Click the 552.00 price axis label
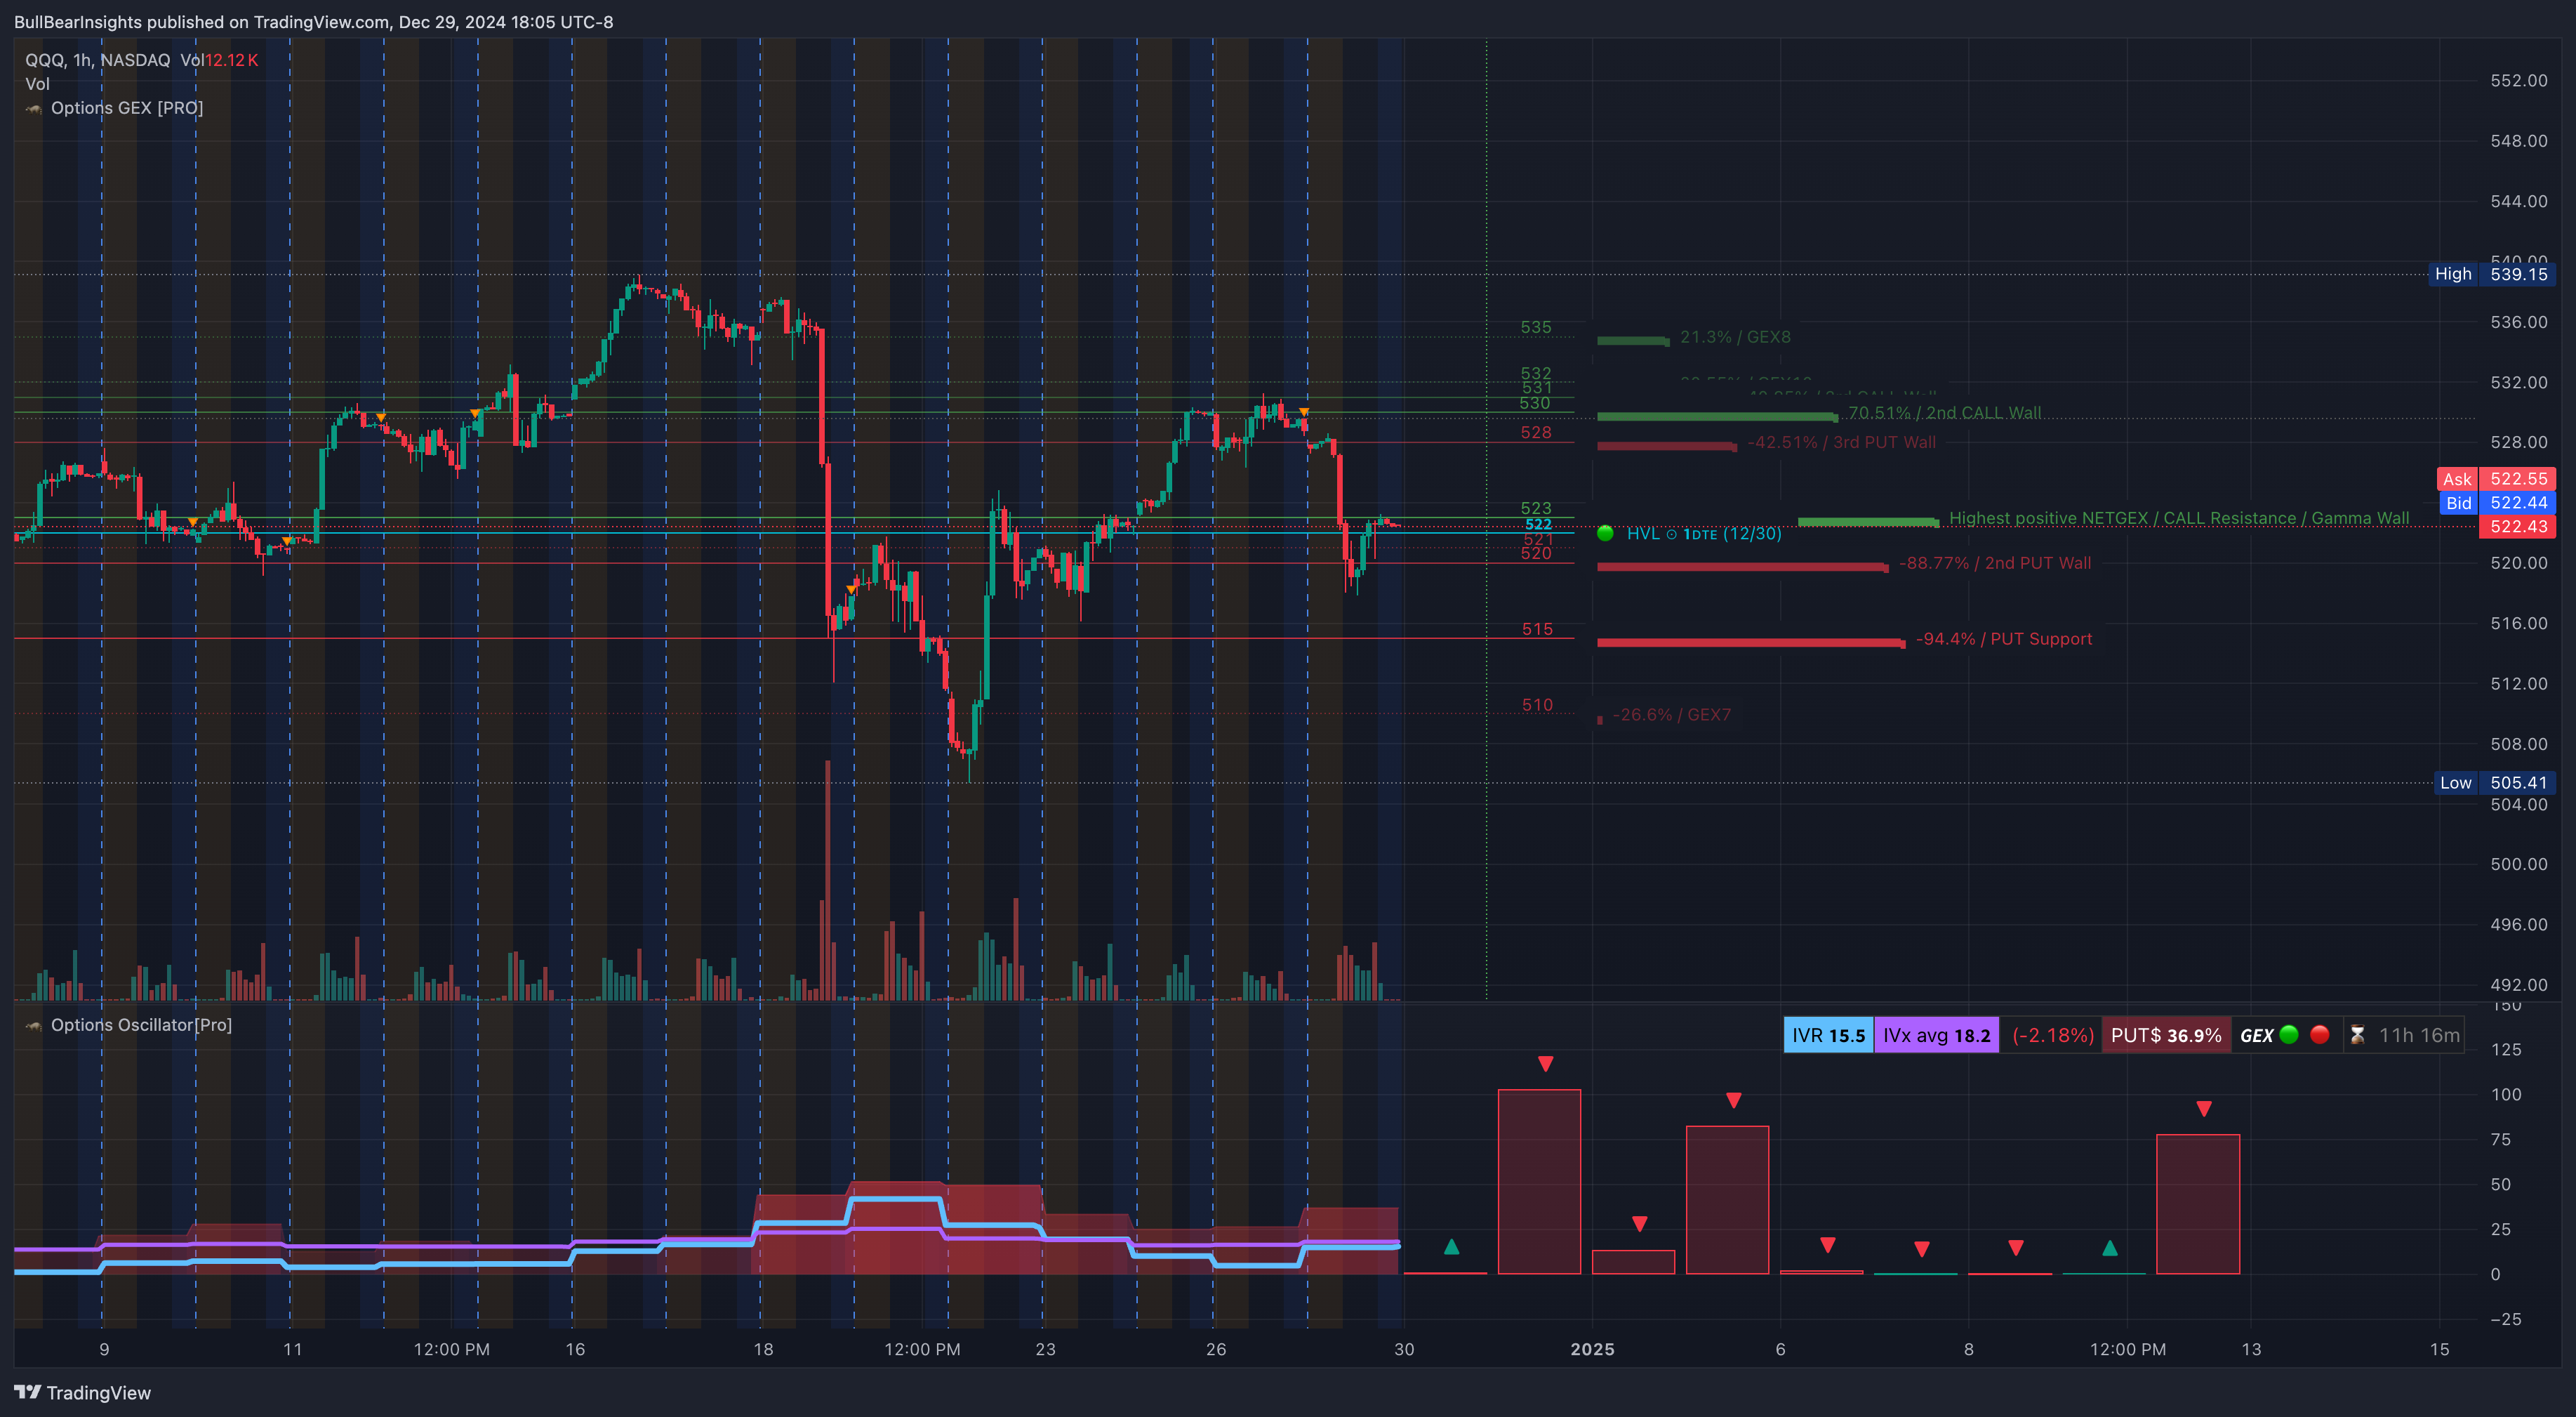This screenshot has width=2576, height=1417. tap(2518, 81)
